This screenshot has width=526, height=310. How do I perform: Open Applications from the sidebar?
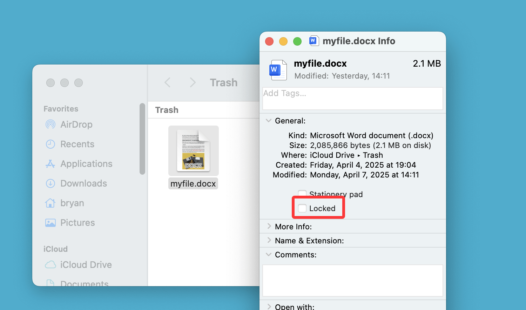86,164
